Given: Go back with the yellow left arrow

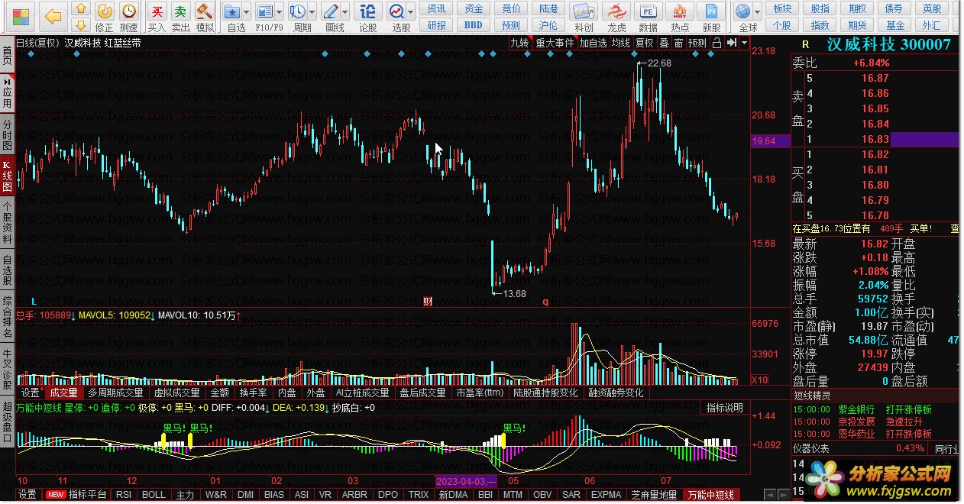Looking at the screenshot, I should click(x=52, y=16).
